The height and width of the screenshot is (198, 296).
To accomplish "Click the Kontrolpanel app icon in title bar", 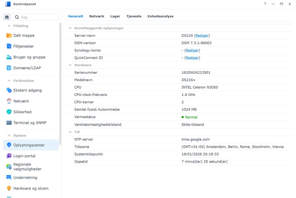I will 8,4.
